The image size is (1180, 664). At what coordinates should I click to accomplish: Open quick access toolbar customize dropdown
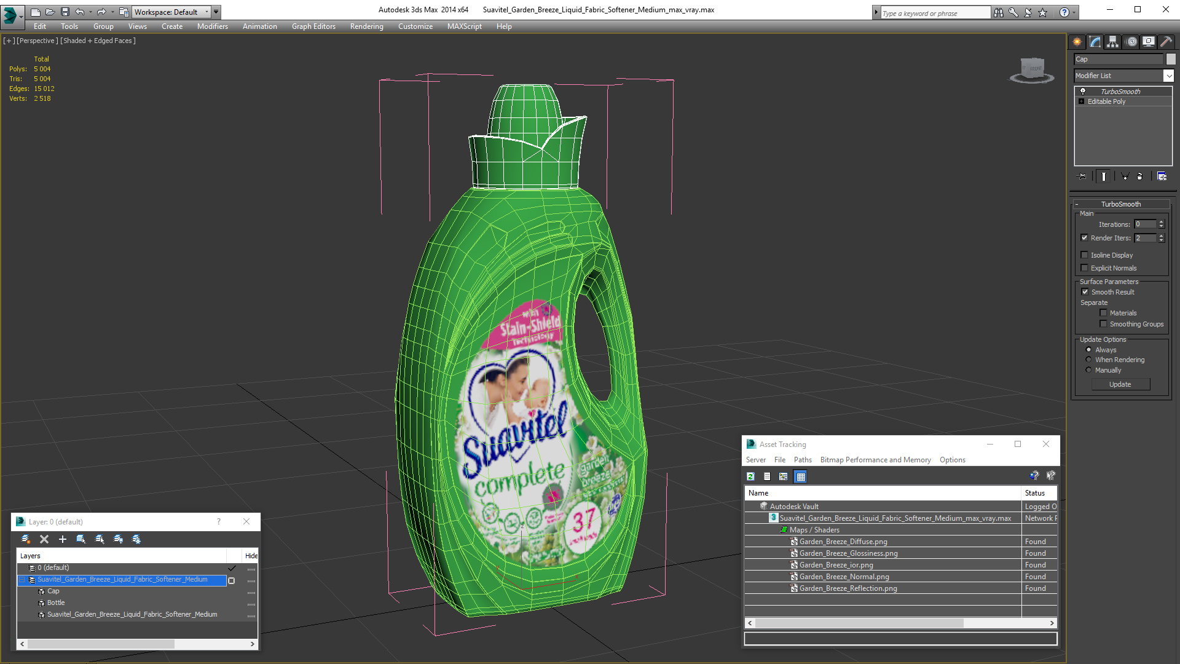(x=216, y=12)
